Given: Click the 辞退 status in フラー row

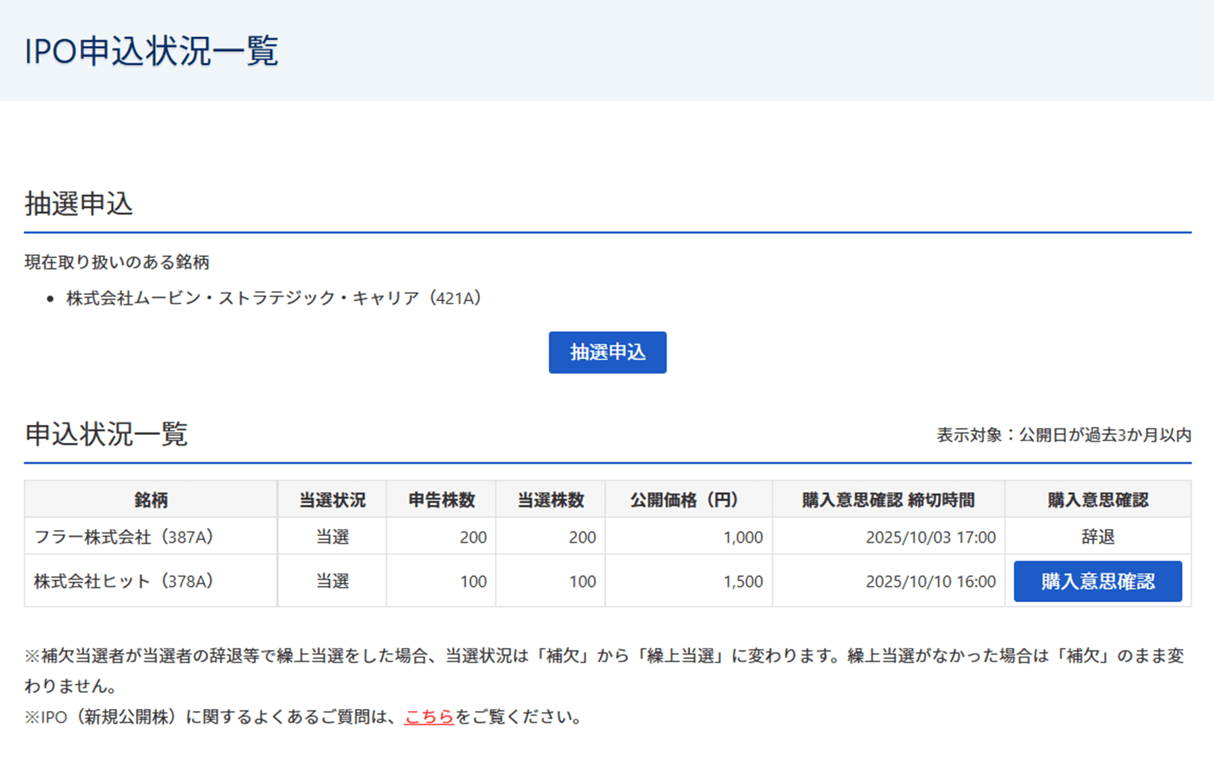Looking at the screenshot, I should [1098, 537].
